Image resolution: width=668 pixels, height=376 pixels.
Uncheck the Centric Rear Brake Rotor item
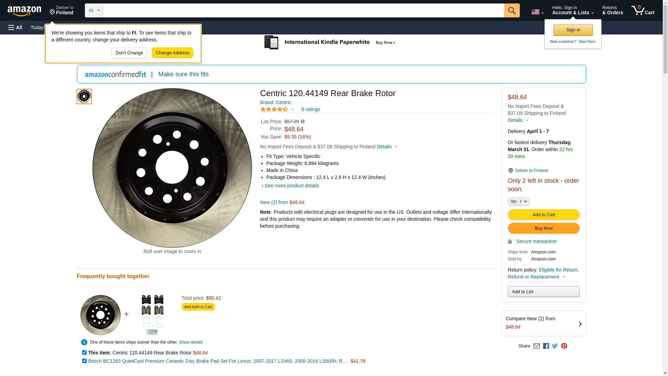point(84,353)
